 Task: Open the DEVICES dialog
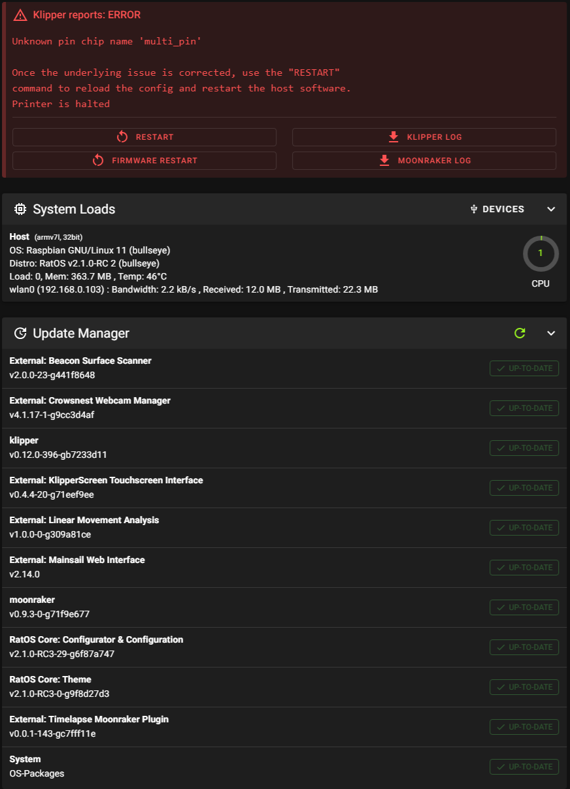(497, 209)
